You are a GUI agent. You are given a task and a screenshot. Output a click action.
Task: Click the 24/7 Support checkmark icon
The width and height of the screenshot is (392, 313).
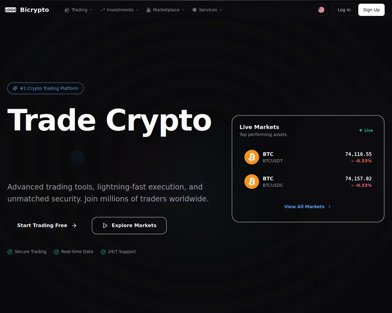tap(103, 252)
